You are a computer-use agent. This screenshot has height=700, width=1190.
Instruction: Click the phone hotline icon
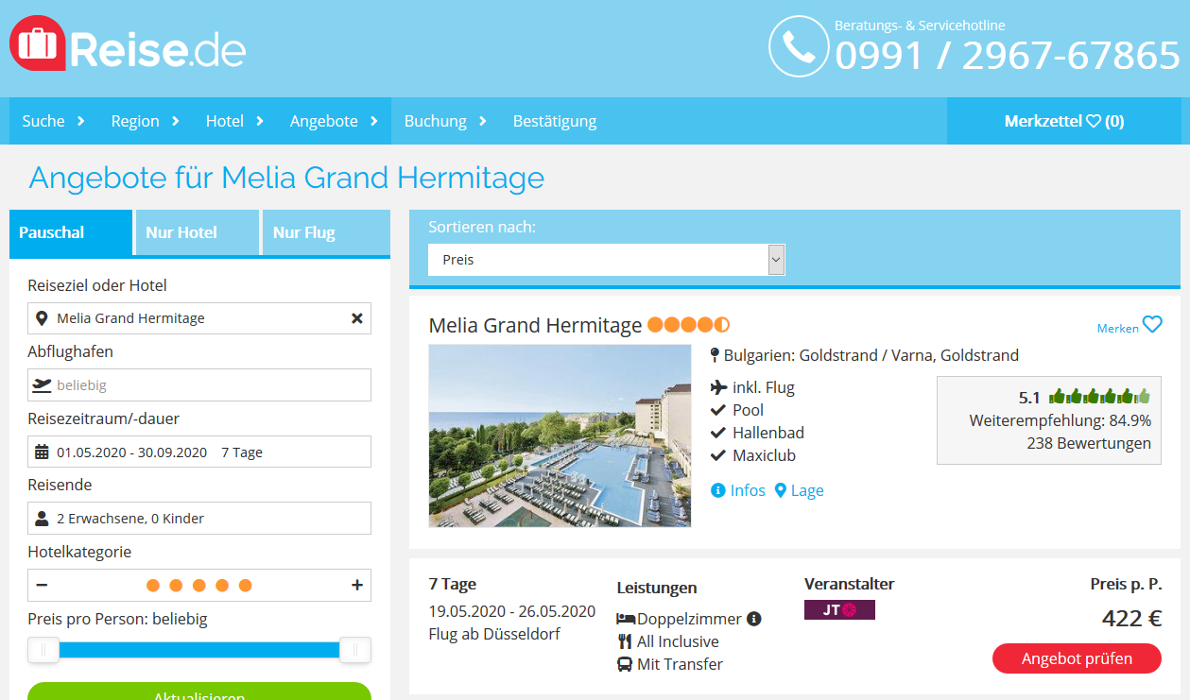pyautogui.click(x=799, y=46)
